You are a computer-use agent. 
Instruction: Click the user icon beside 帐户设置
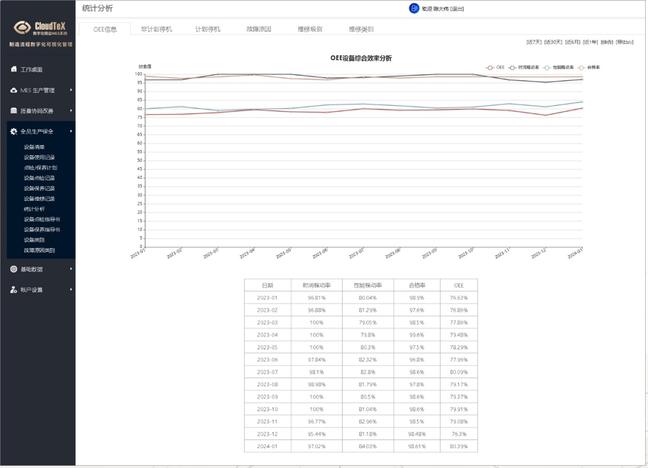coord(13,290)
